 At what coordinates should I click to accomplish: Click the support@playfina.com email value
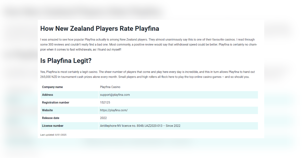[115, 95]
